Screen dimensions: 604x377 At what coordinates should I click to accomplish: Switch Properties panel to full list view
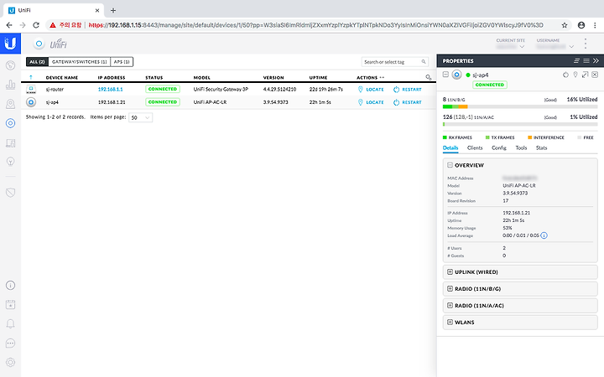click(x=586, y=61)
